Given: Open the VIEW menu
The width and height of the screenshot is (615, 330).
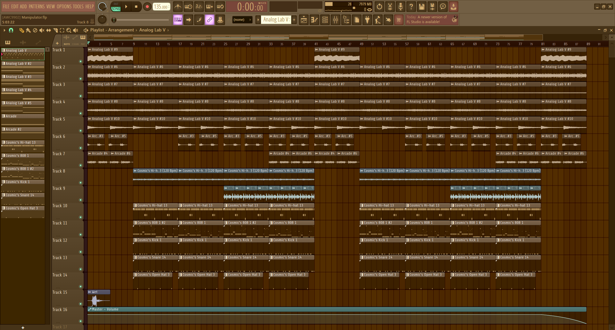Looking at the screenshot, I should point(51,6).
